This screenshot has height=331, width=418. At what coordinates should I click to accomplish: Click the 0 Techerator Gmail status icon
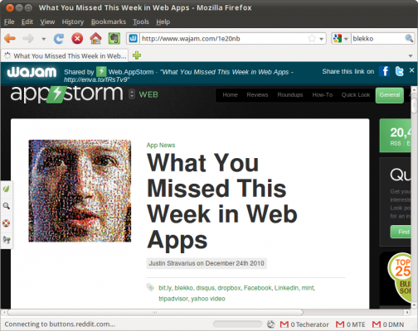pyautogui.click(x=304, y=324)
